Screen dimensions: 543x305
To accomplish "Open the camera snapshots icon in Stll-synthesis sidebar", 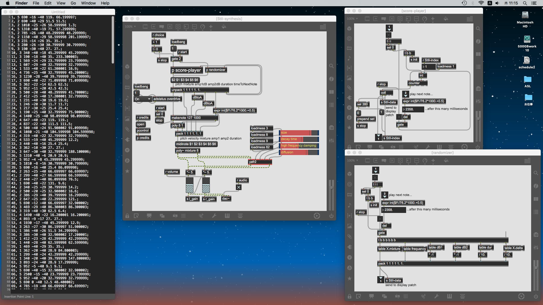I will pyautogui.click(x=331, y=128).
